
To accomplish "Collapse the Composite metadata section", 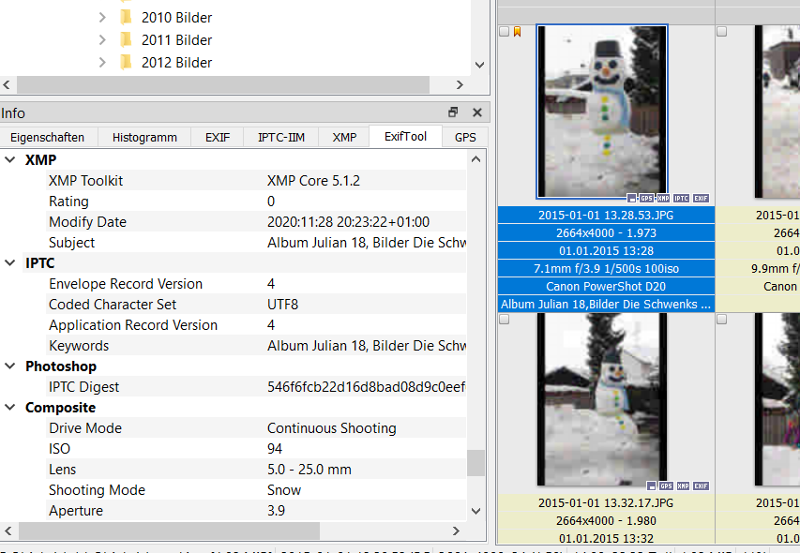I will click(10, 408).
